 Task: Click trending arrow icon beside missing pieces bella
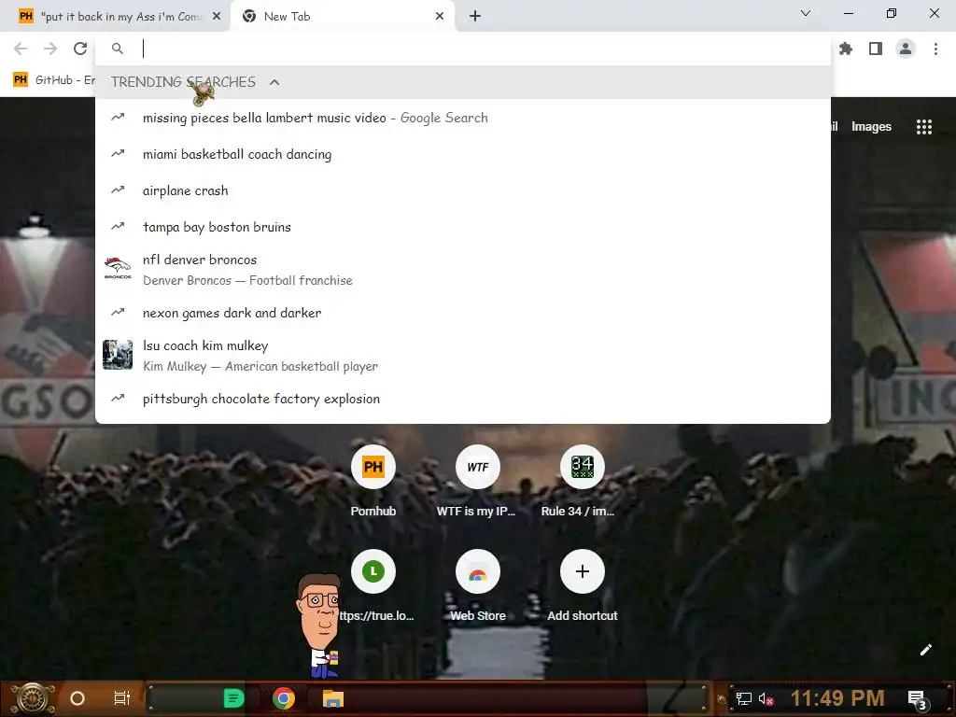click(x=118, y=117)
